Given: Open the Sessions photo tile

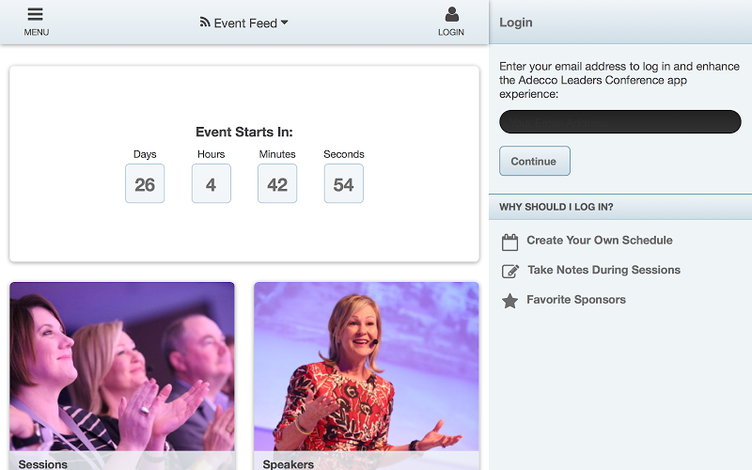Looking at the screenshot, I should tap(122, 376).
